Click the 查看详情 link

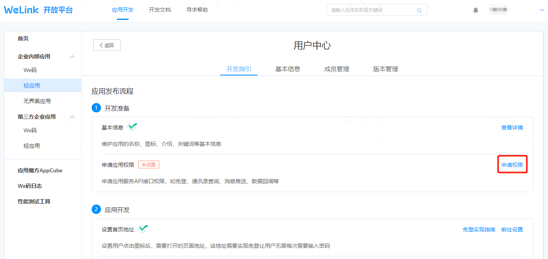(512, 128)
